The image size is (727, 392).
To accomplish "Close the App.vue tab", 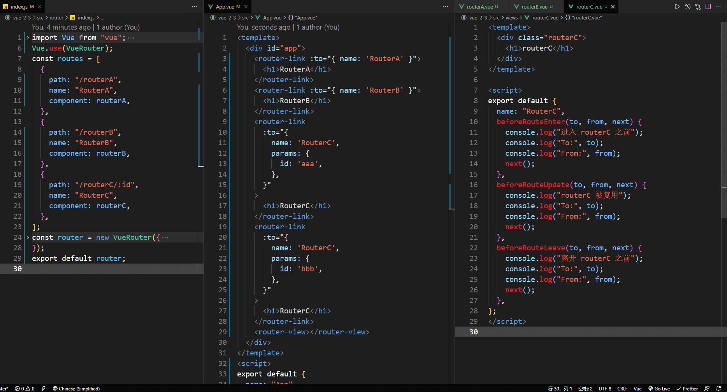I will tap(246, 7).
